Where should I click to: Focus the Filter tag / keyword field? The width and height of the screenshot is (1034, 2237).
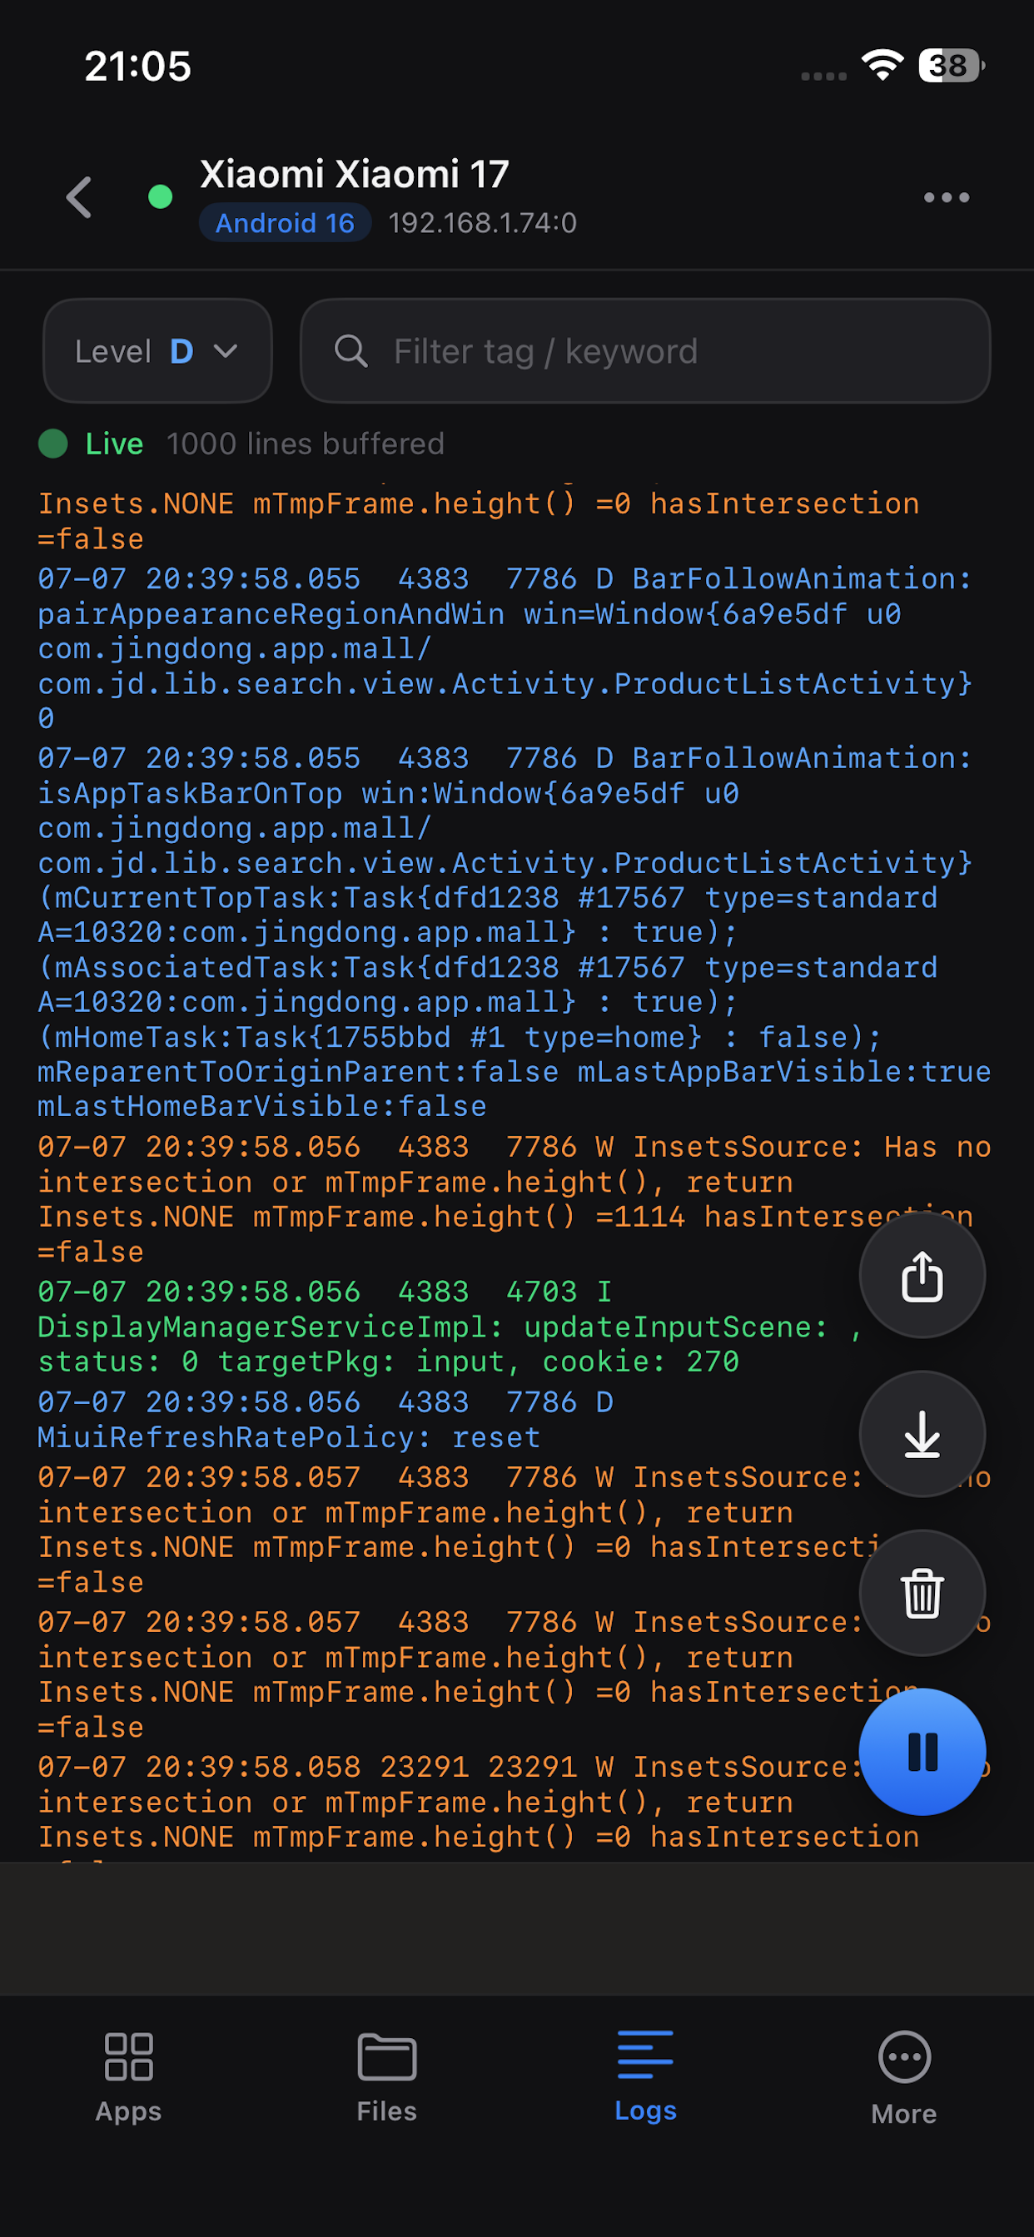644,351
